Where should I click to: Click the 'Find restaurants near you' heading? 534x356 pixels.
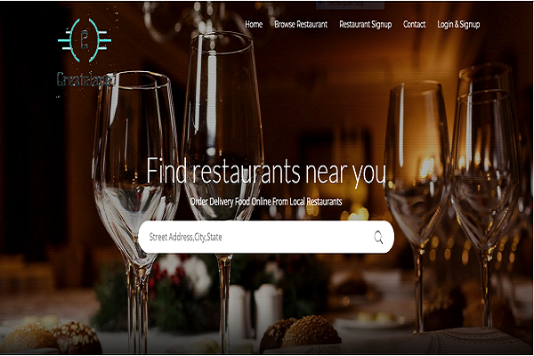click(x=266, y=172)
